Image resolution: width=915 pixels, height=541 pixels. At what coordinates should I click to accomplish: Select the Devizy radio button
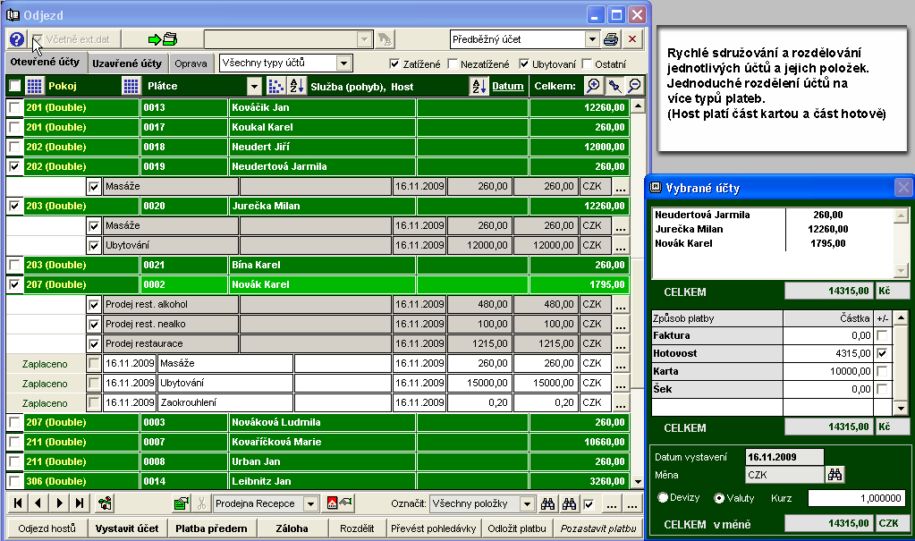(664, 498)
